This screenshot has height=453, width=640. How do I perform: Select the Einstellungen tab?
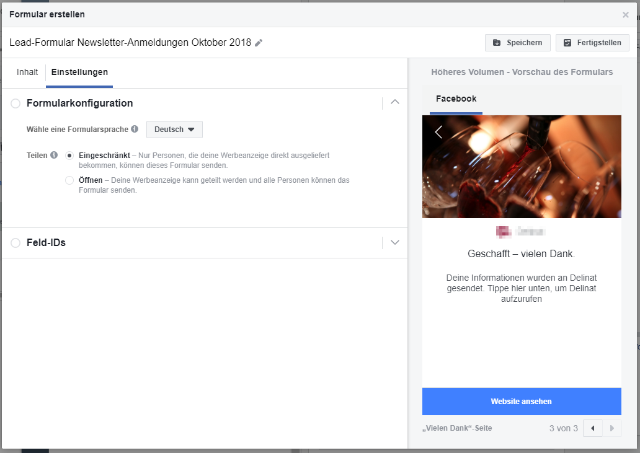[x=79, y=72]
